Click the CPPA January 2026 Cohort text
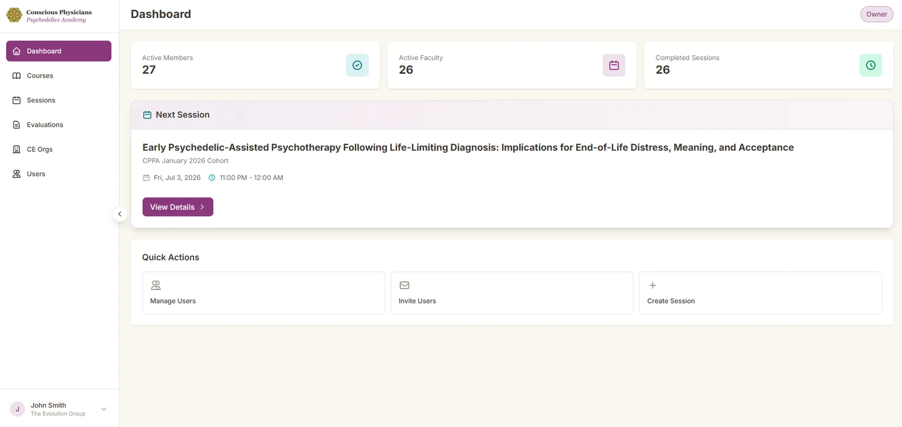The width and height of the screenshot is (902, 427). coord(185,161)
